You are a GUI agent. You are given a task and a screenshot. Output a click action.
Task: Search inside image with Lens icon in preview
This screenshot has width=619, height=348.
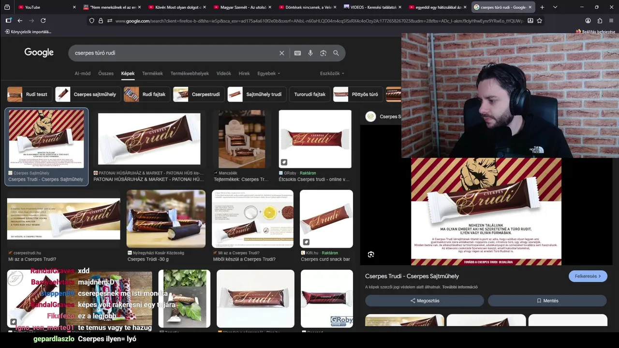(x=371, y=255)
